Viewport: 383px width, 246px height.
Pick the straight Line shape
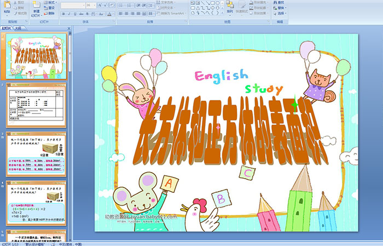pos(203,3)
